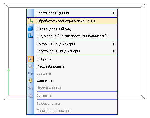The width and height of the screenshot is (150, 118).
Task: Click the footsteps walk icon
Action: coord(30,87)
